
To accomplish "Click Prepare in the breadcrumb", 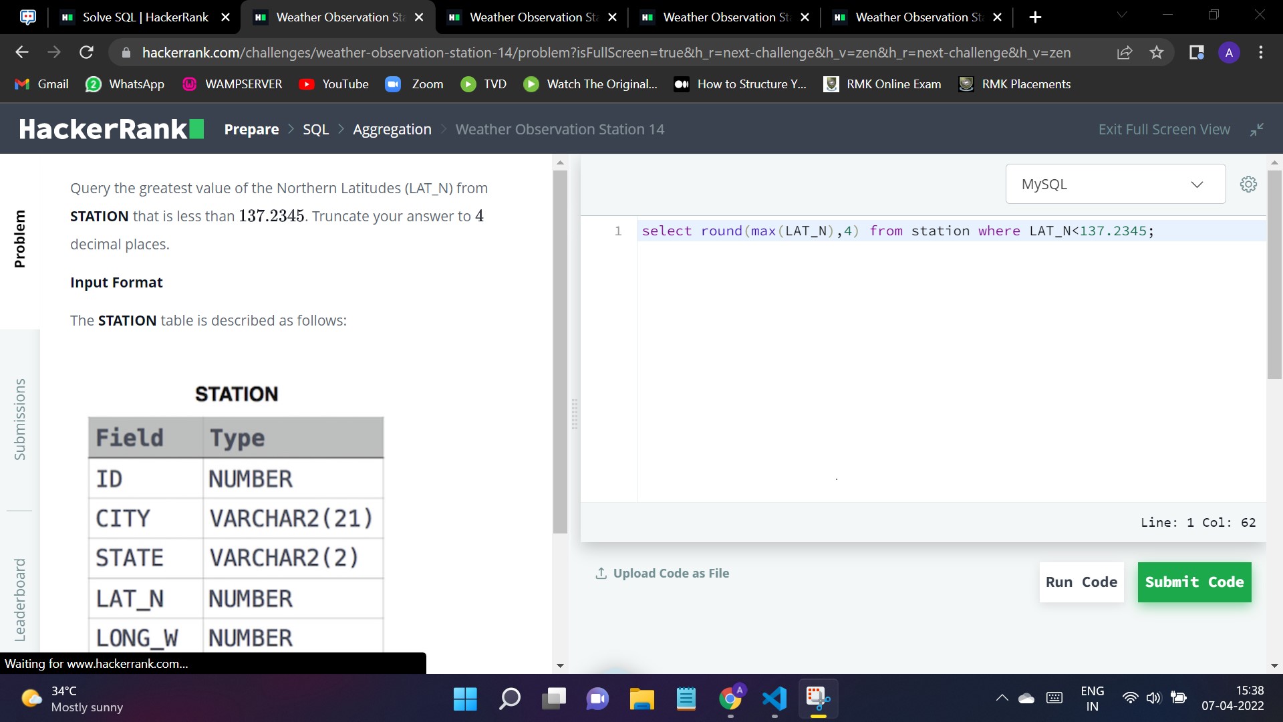I will [251, 129].
